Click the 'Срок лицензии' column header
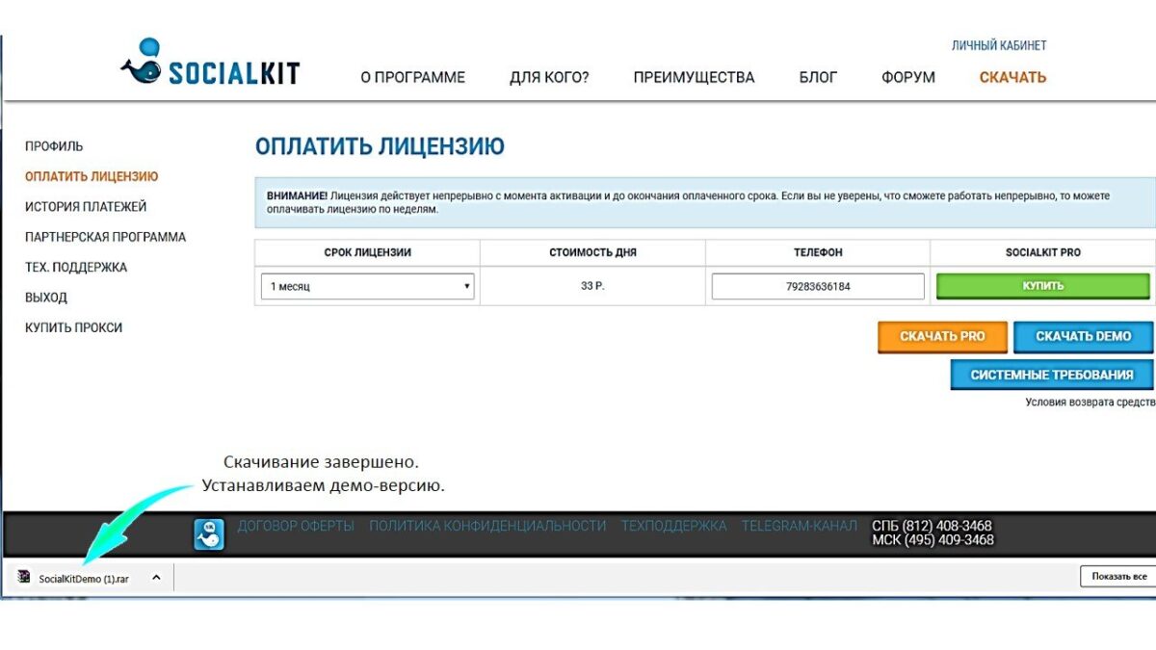 click(x=368, y=252)
